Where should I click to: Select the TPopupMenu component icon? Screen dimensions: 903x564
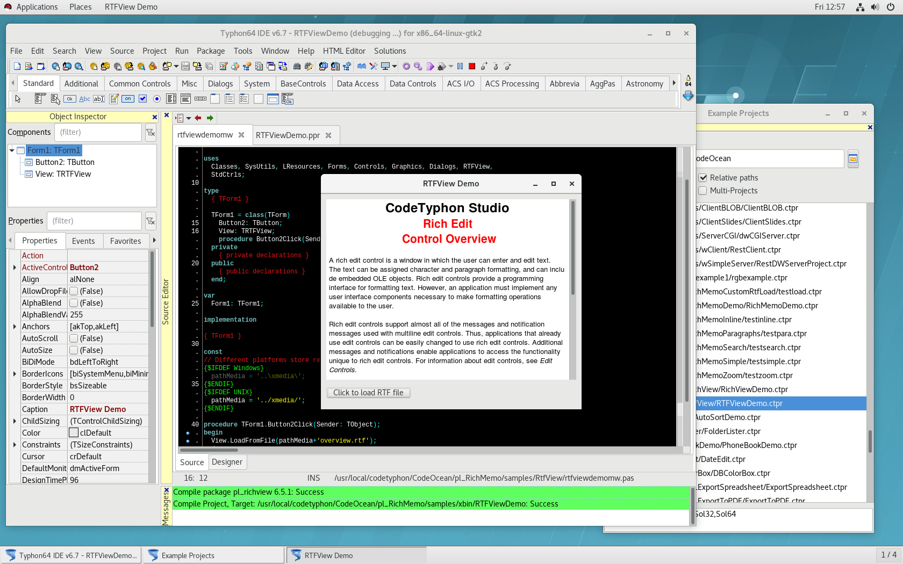coord(55,98)
